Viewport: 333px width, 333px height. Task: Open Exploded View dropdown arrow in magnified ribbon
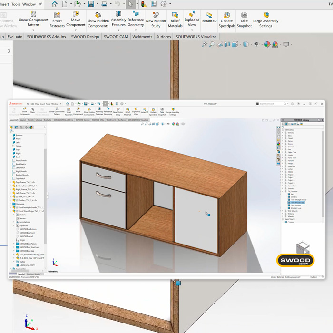point(192,30)
